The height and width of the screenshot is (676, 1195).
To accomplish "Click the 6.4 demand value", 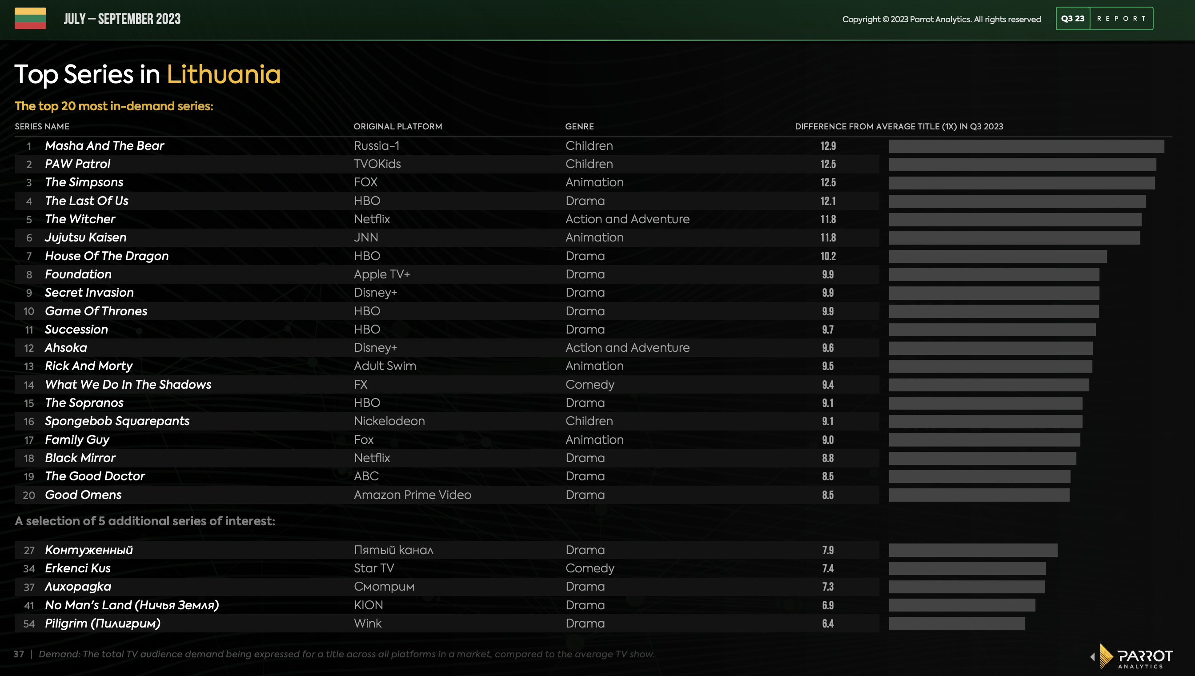I will [x=828, y=624].
